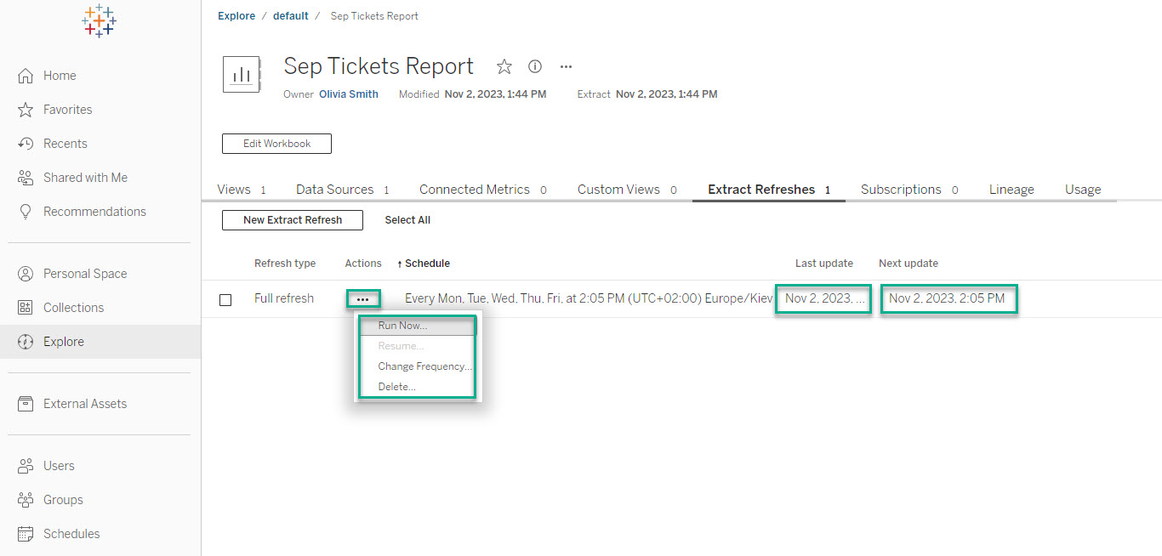Open the Olivia Smith owner link
The height and width of the screenshot is (556, 1162).
coord(349,94)
